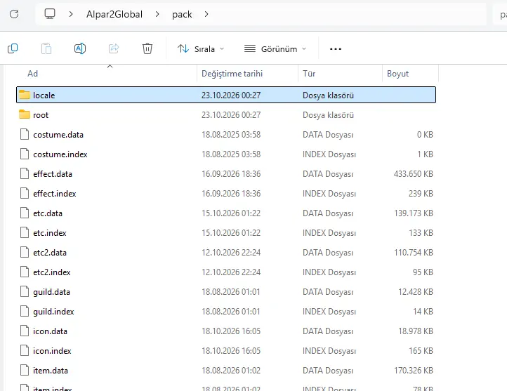Select the guild.data file name

[51, 292]
